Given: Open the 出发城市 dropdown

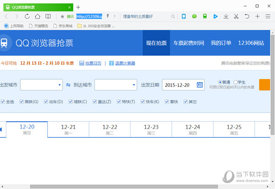Looking at the screenshot, I should click(x=41, y=85).
